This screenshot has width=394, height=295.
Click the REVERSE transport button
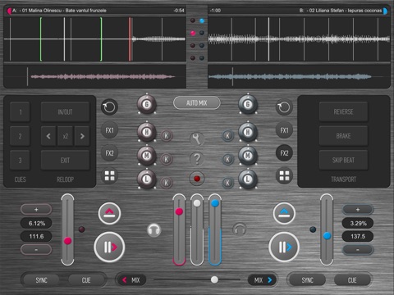(x=343, y=111)
